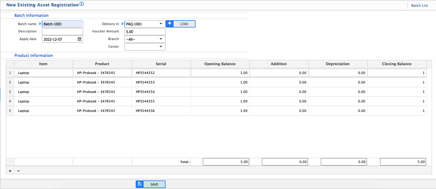Image resolution: width=436 pixels, height=189 pixels.
Task: Open the calendar picker for Apply date
Action: coord(79,39)
